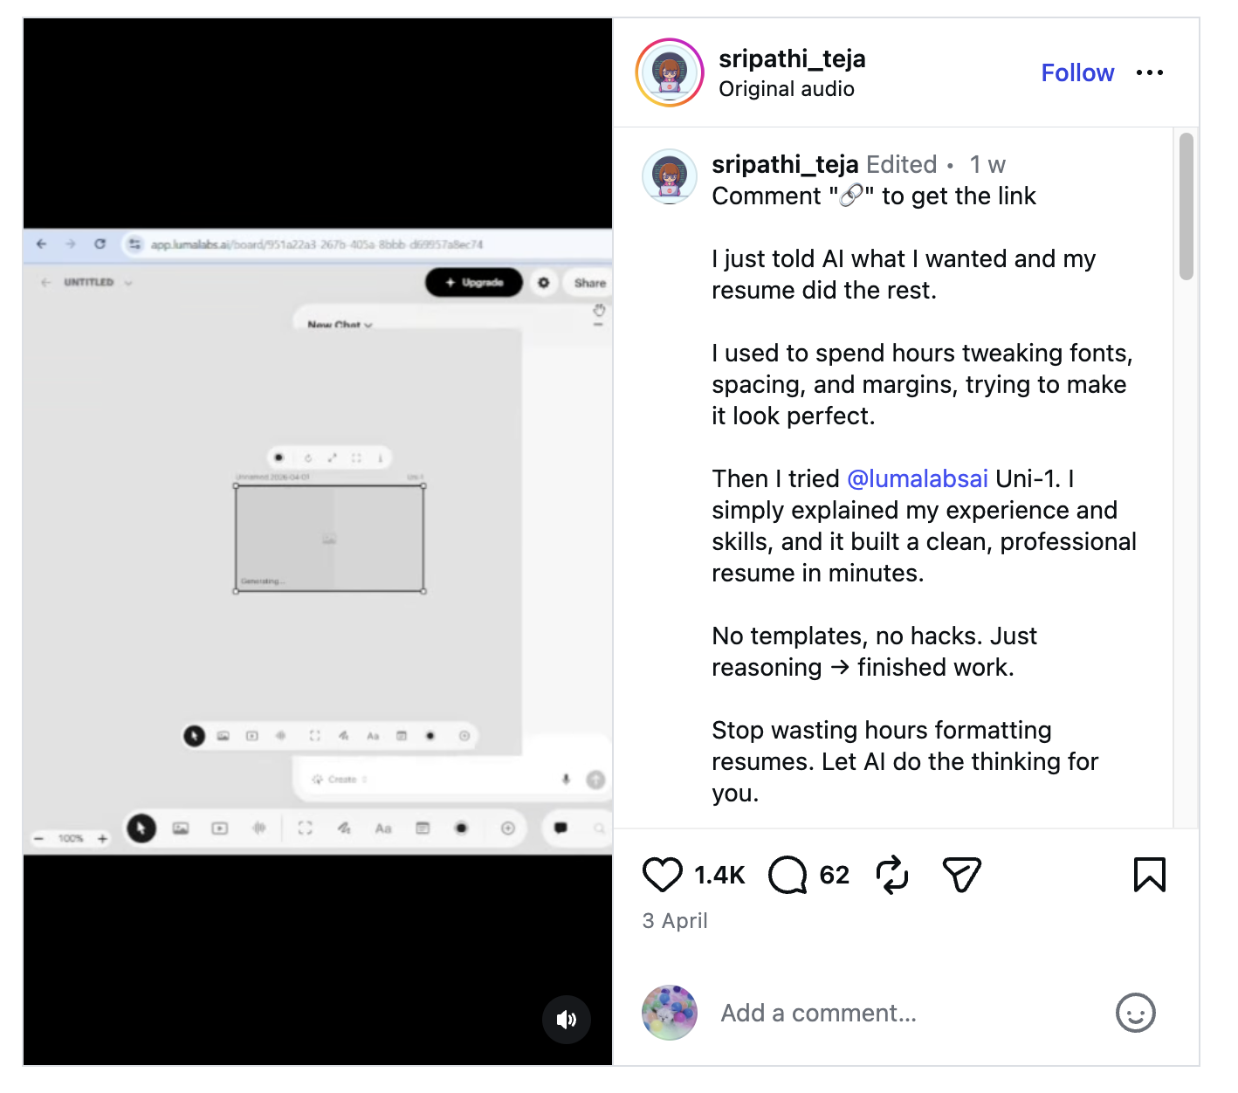Repost using the repost arrows icon

point(892,875)
